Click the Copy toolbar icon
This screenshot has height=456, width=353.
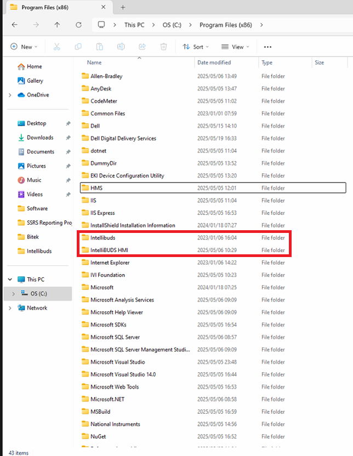coord(78,47)
